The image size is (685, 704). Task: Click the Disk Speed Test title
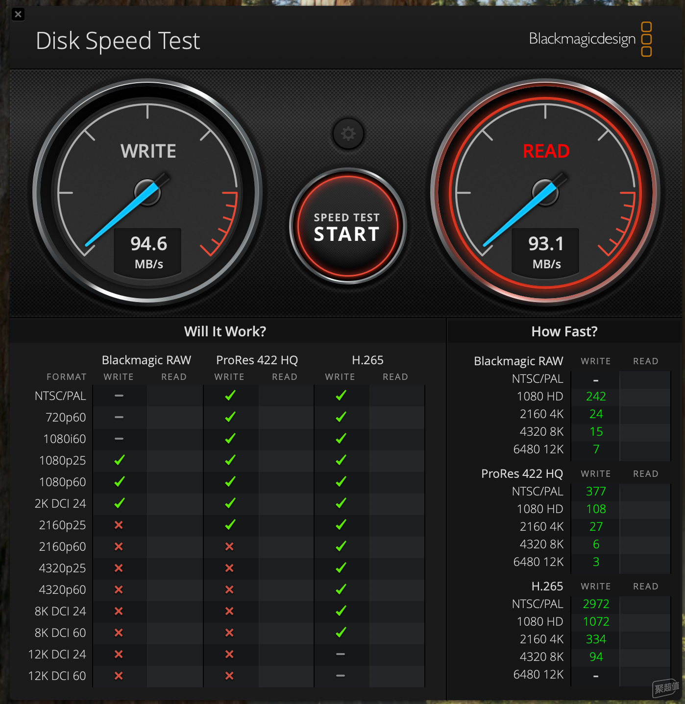(x=118, y=41)
